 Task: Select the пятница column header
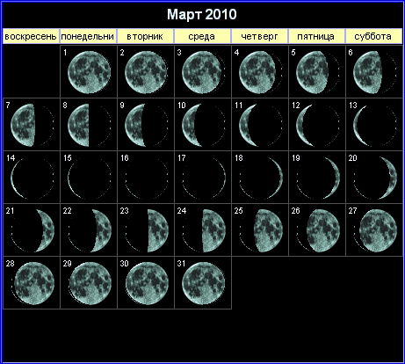[x=316, y=36]
